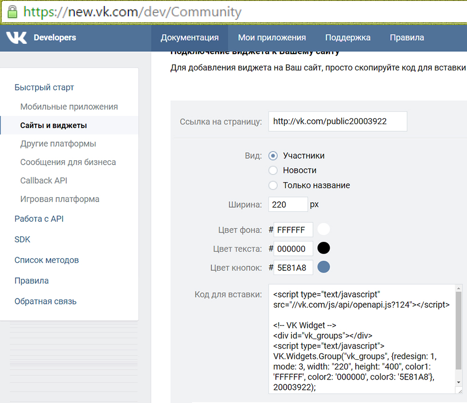Focus the Ширина width input field
This screenshot has height=403, width=467.
point(288,205)
